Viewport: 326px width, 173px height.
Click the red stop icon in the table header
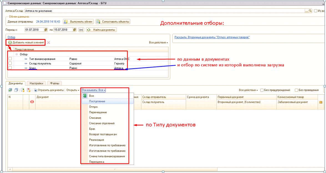click(32, 102)
